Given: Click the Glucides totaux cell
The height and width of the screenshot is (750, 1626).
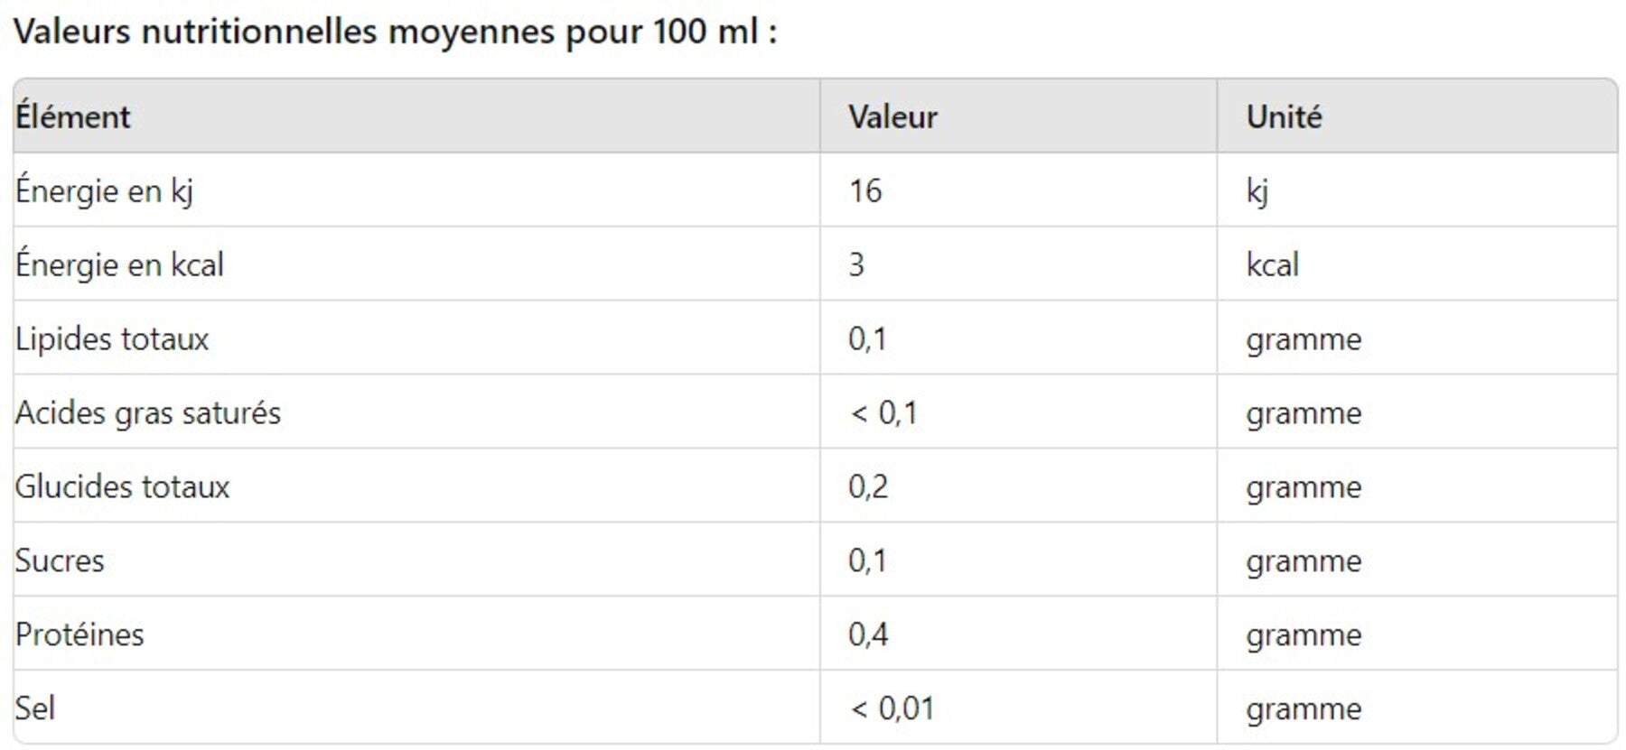Looking at the screenshot, I should (x=122, y=487).
